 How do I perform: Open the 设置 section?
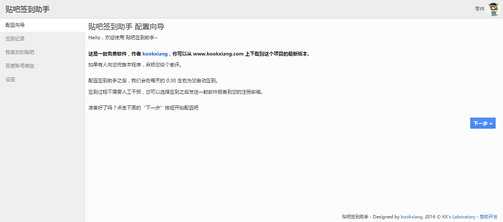pyautogui.click(x=10, y=79)
